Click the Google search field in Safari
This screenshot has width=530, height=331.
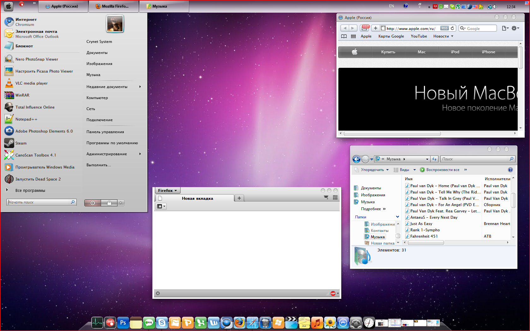478,28
